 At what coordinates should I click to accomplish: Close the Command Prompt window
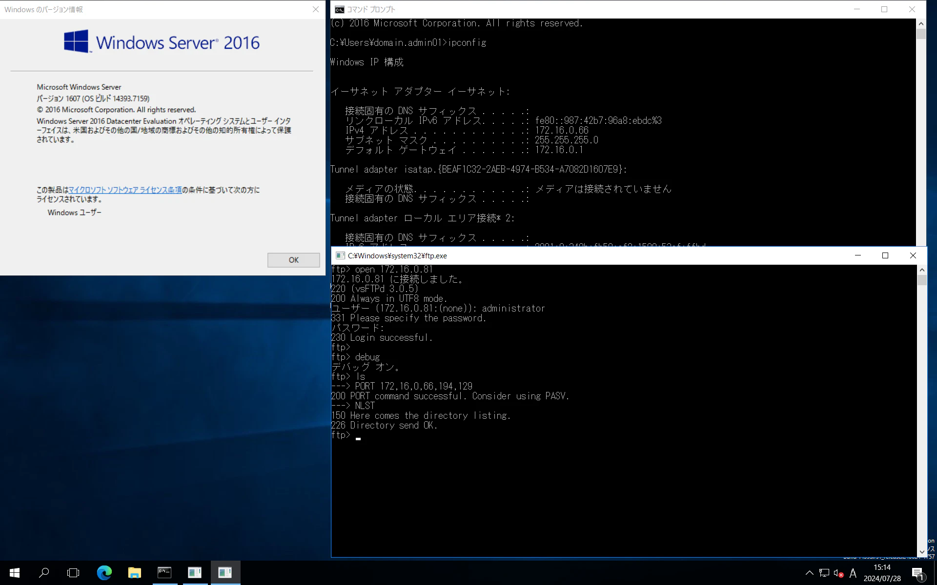[912, 9]
